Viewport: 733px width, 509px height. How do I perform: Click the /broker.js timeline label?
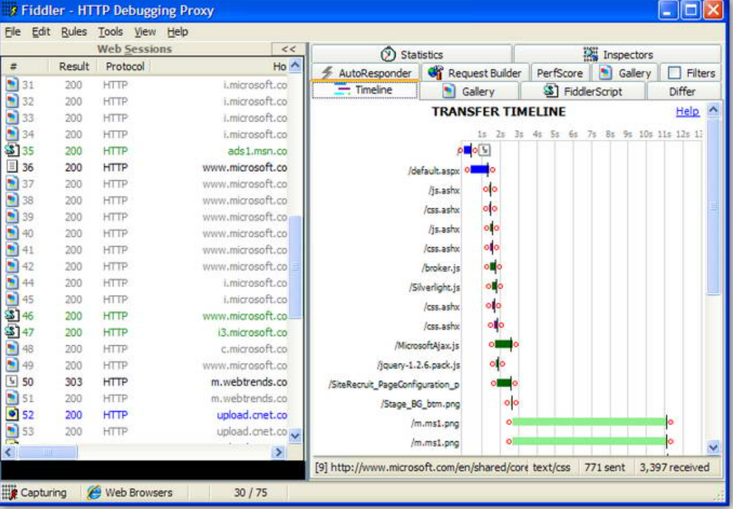440,267
